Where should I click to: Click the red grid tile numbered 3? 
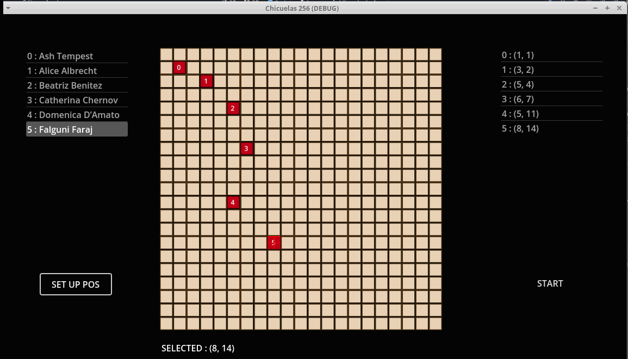(246, 148)
